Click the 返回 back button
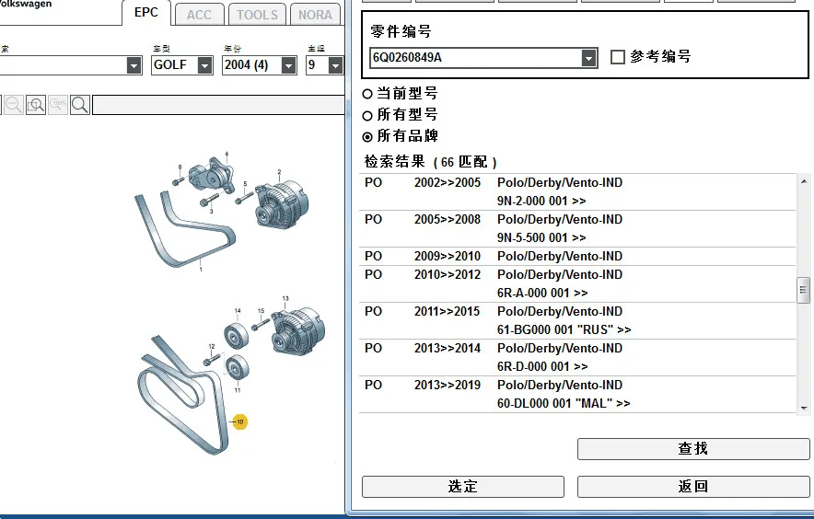This screenshot has width=814, height=519. 693,486
